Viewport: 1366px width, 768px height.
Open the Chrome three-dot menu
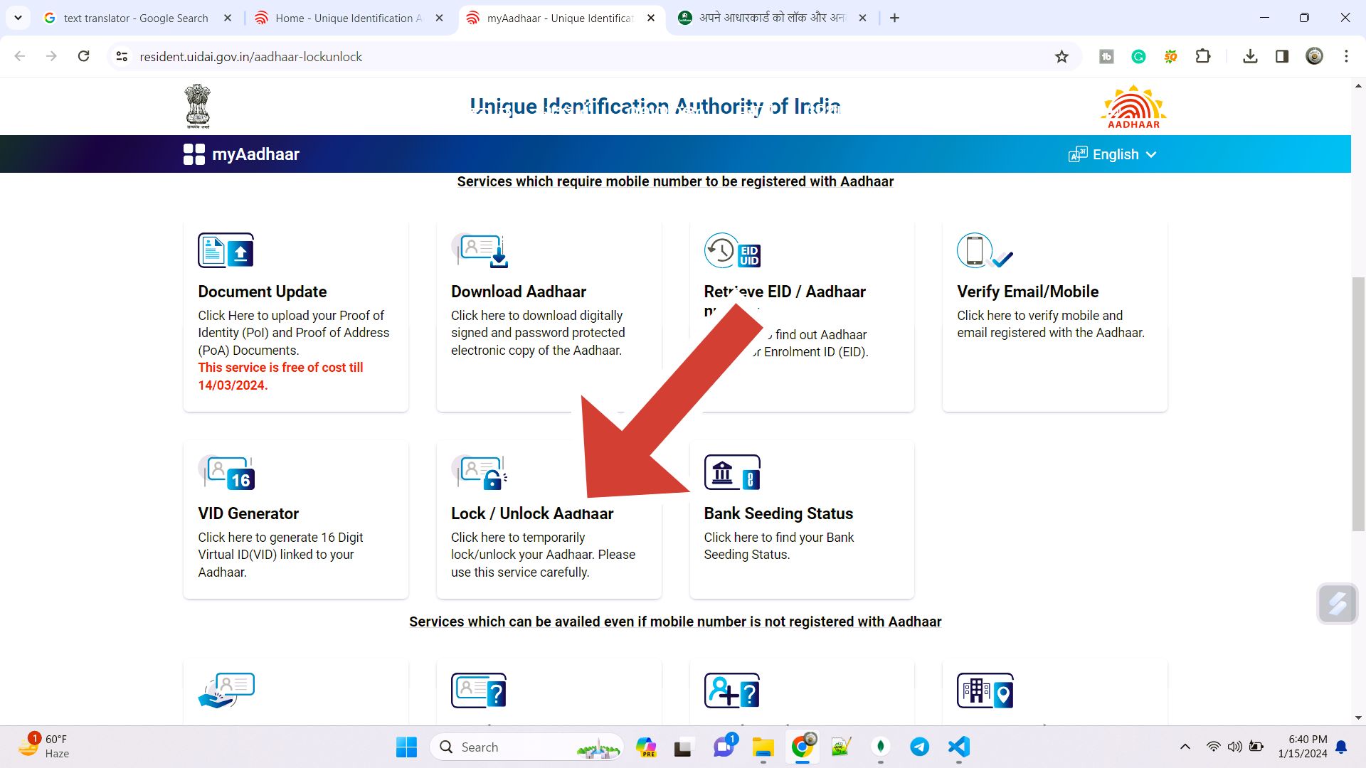[x=1346, y=56]
